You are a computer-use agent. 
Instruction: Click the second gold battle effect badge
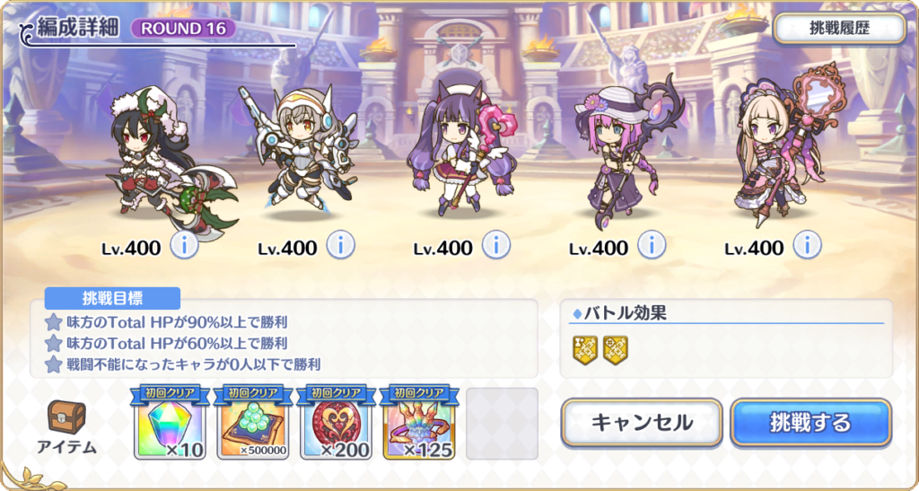click(616, 350)
